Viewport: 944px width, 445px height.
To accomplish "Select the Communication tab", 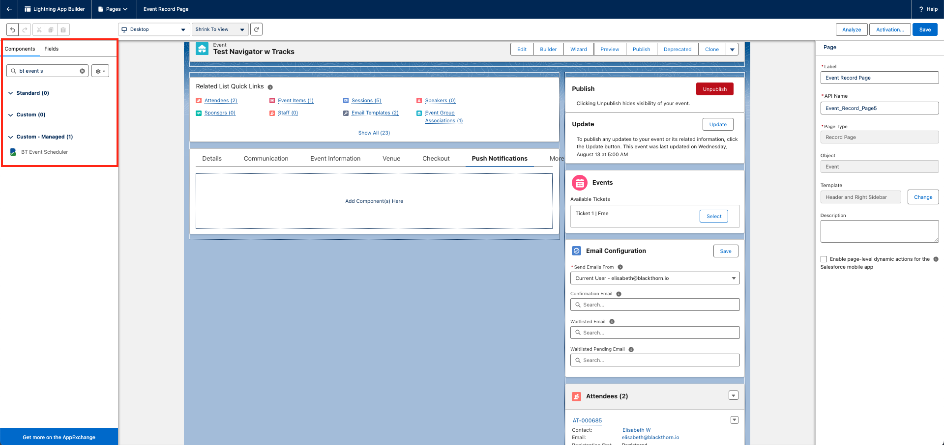I will coord(266,159).
